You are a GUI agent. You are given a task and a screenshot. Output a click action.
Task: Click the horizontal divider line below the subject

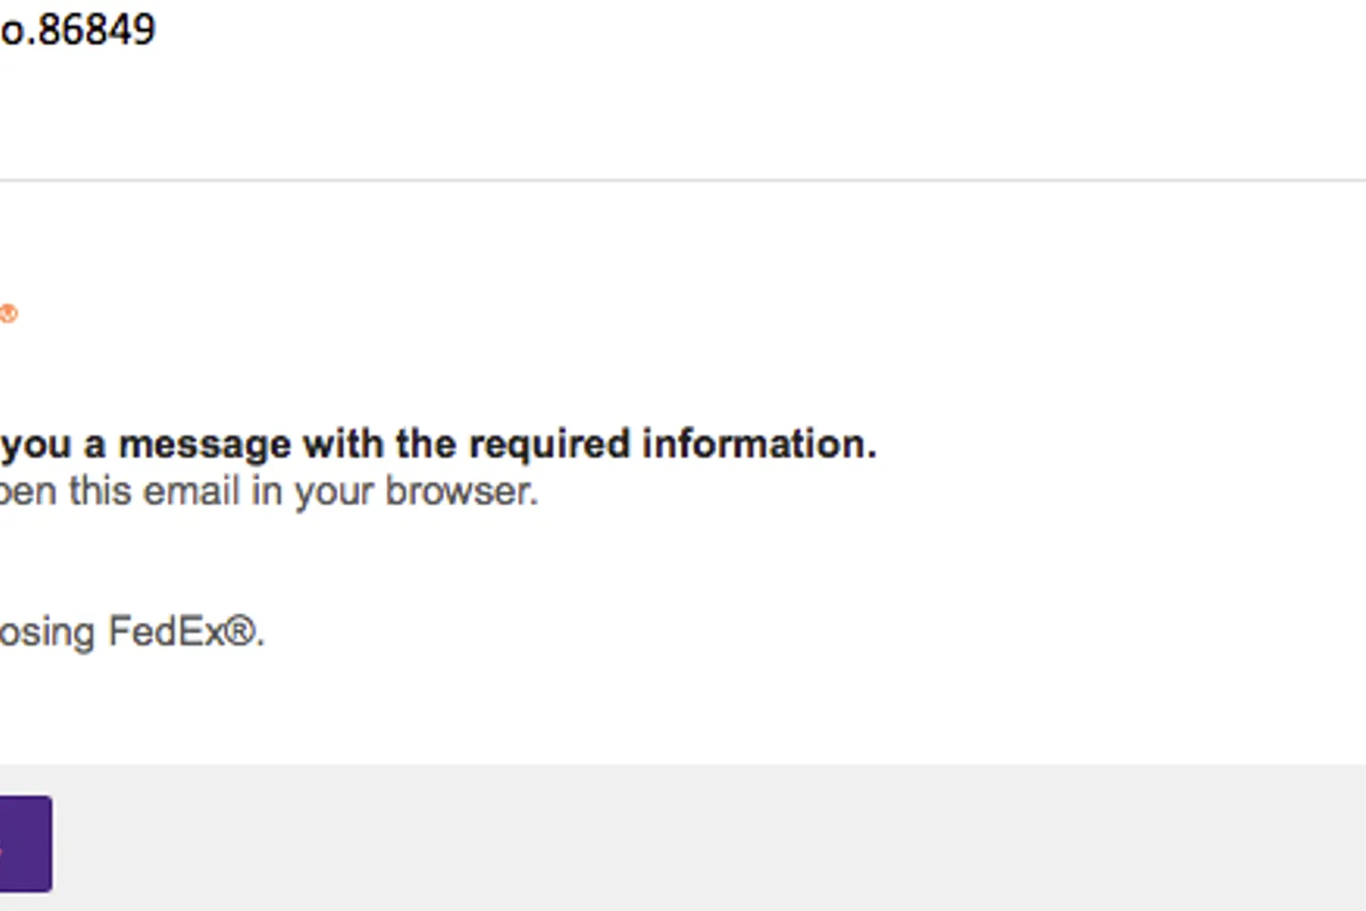point(683,181)
